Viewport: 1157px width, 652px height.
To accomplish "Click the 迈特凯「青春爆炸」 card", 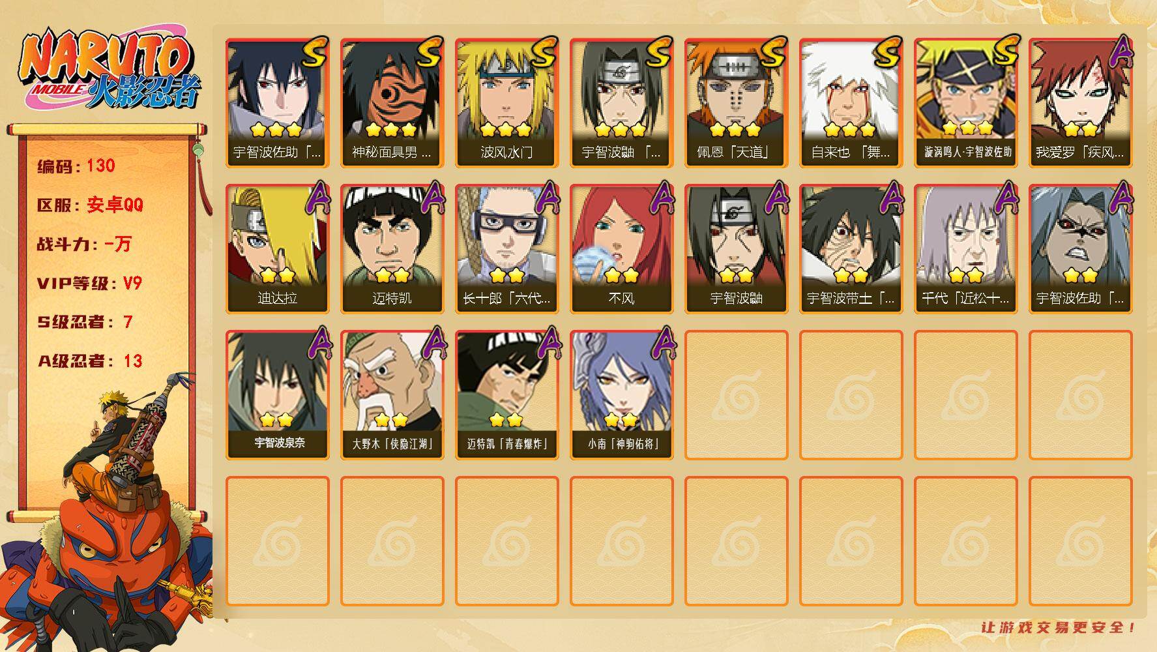I will (506, 394).
